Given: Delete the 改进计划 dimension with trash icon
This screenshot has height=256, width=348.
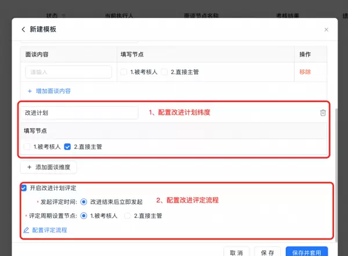Looking at the screenshot, I should coord(323,113).
